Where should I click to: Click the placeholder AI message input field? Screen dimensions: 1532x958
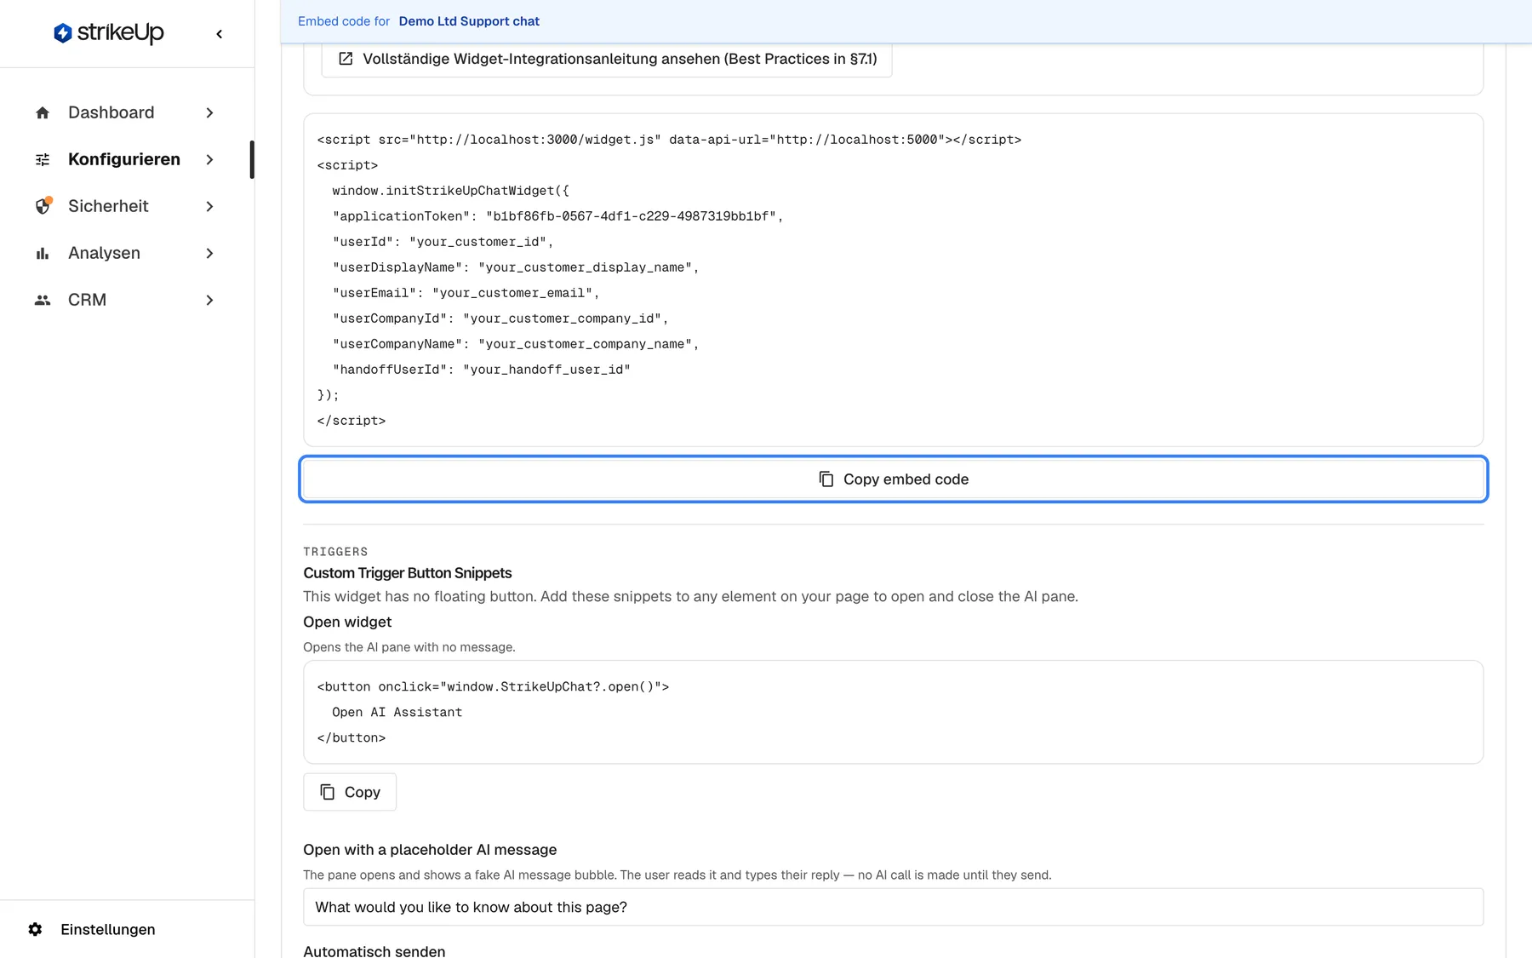click(894, 907)
